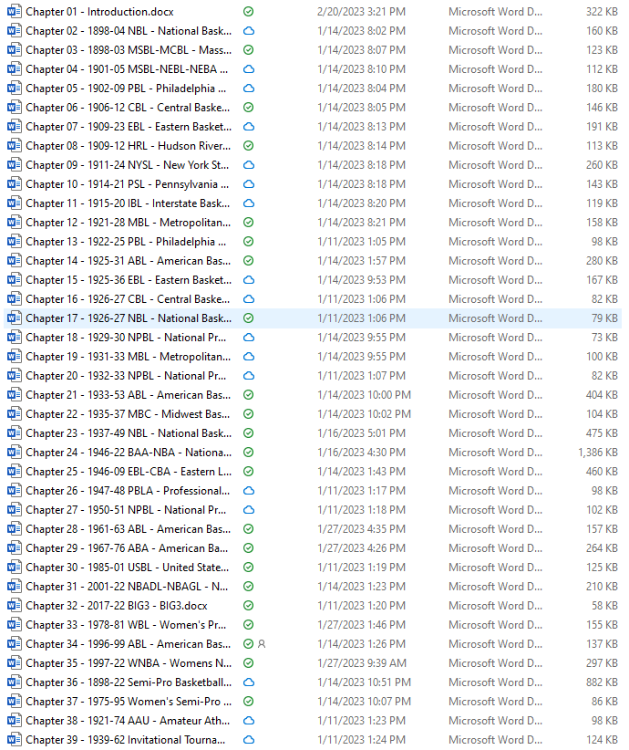Viewport: 629px width, 750px height.
Task: Click the cloud status icon for Chapter 15
Action: coord(249,280)
